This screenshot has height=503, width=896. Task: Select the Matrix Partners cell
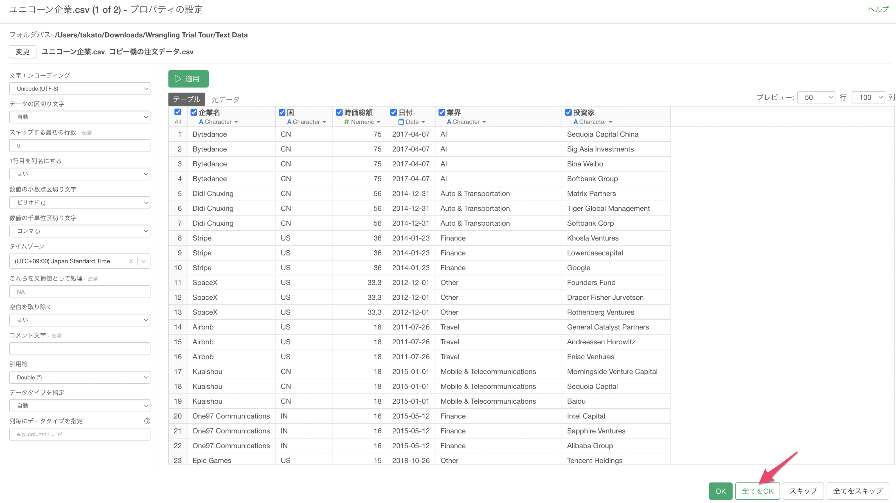point(616,194)
